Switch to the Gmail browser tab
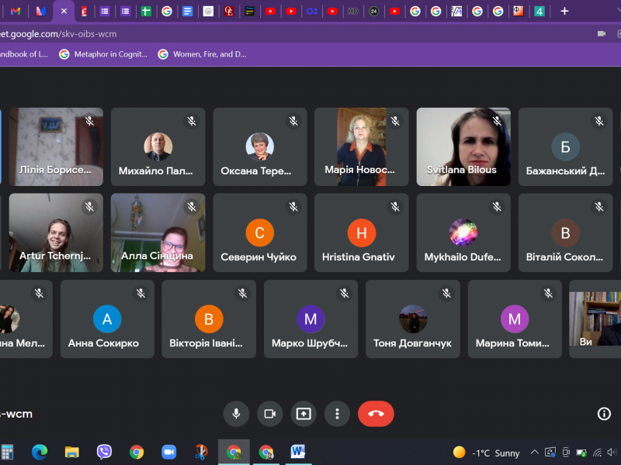This screenshot has width=621, height=465. click(x=16, y=12)
